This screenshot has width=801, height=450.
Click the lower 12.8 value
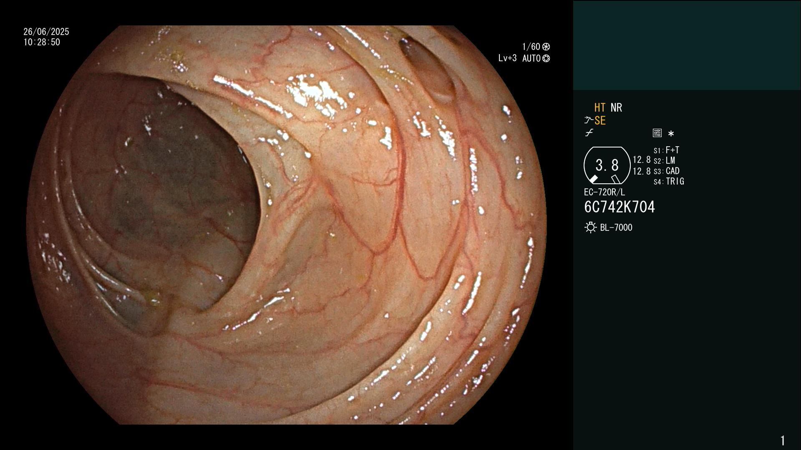click(642, 171)
